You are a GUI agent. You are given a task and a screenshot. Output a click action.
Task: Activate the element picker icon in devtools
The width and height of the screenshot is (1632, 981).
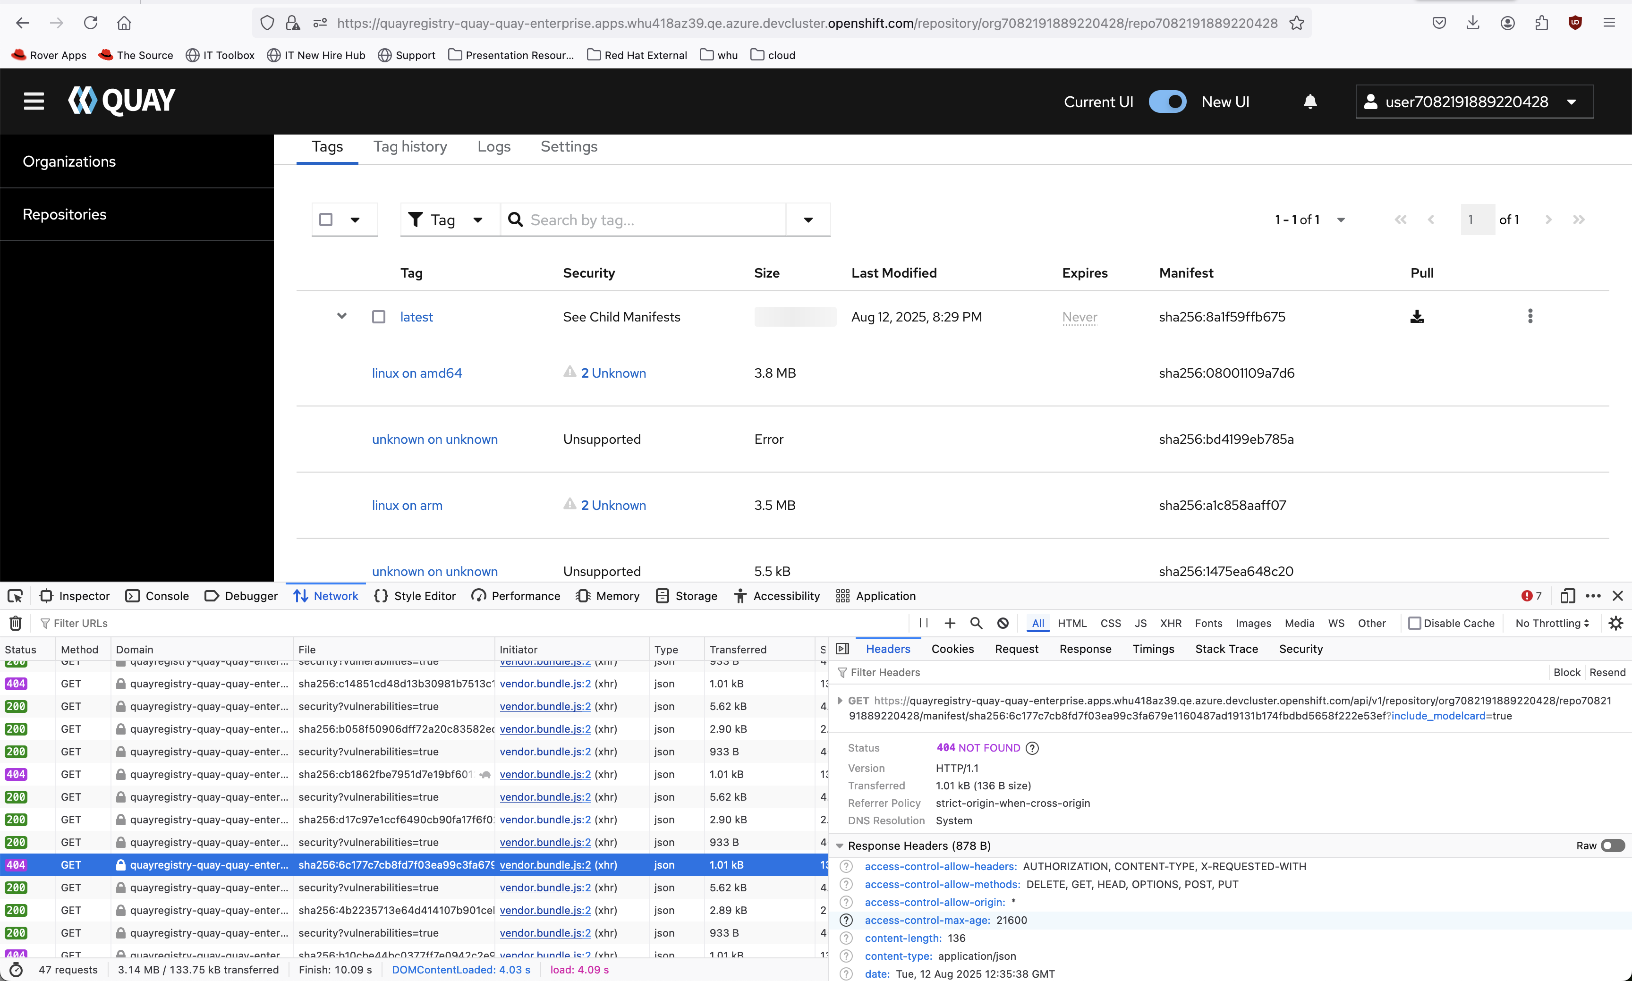coord(15,596)
